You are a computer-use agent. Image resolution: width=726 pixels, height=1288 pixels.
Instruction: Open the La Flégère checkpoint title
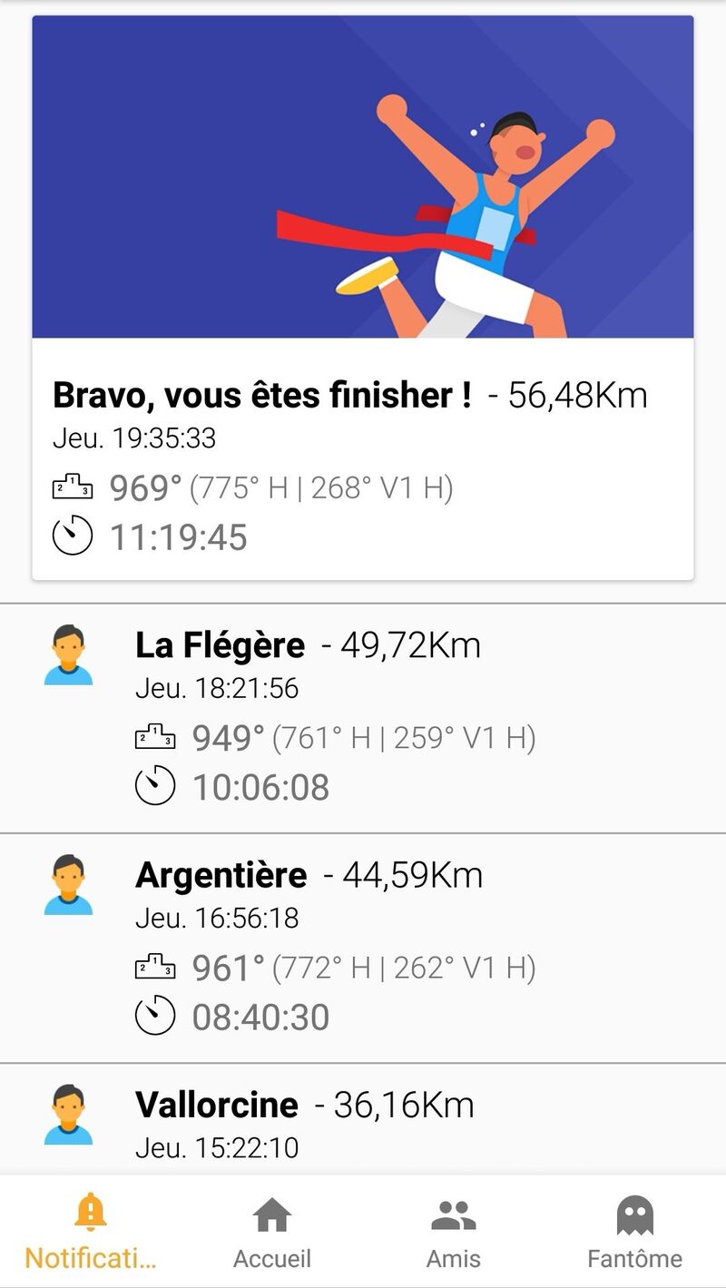(x=220, y=645)
